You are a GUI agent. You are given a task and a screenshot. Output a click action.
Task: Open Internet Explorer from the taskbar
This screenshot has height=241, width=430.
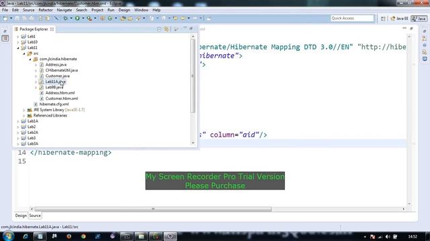(x=26, y=236)
